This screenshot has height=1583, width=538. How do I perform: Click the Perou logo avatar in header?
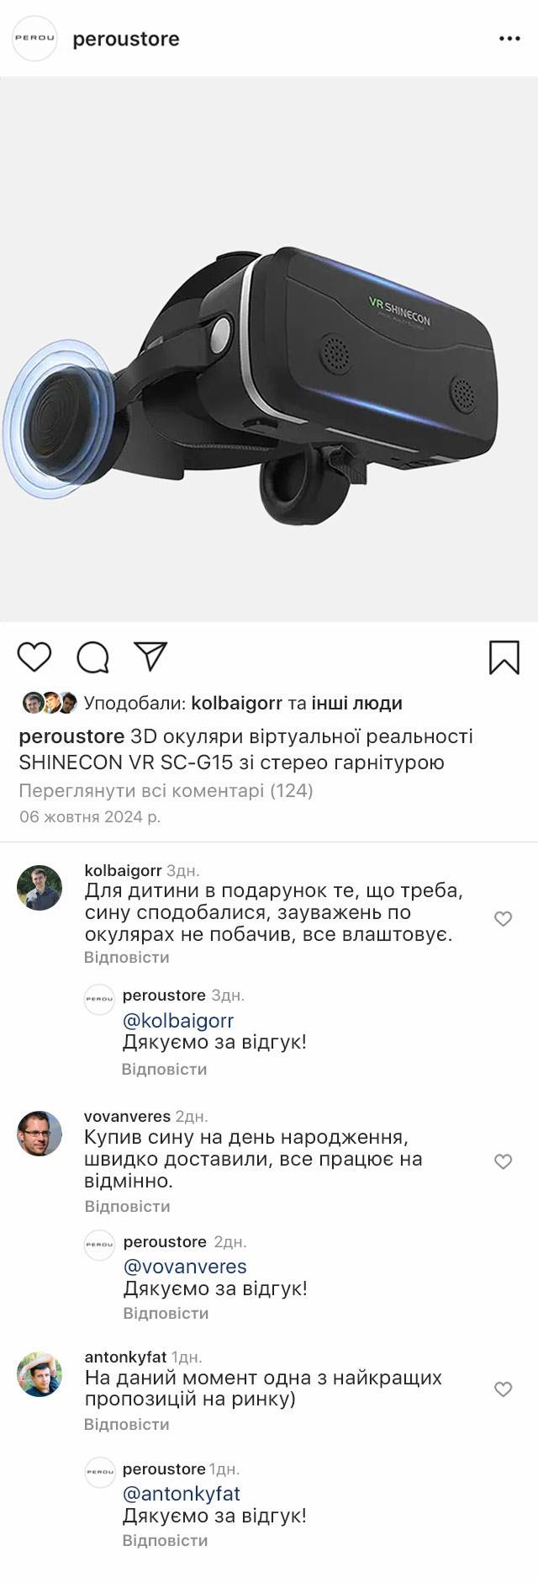coord(34,39)
